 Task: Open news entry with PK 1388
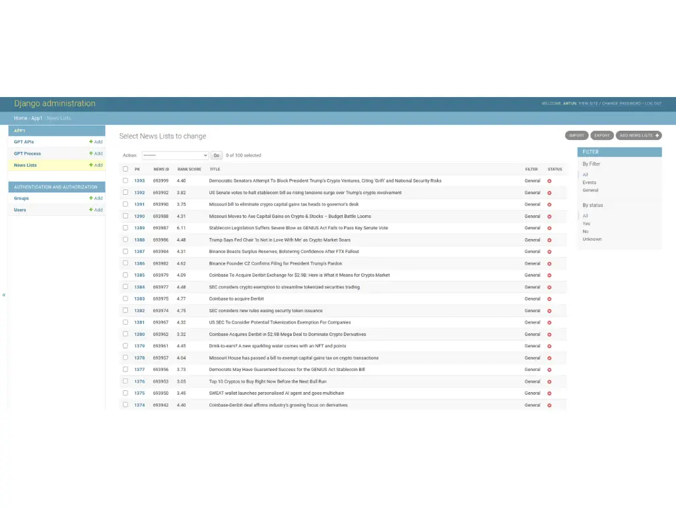(139, 240)
